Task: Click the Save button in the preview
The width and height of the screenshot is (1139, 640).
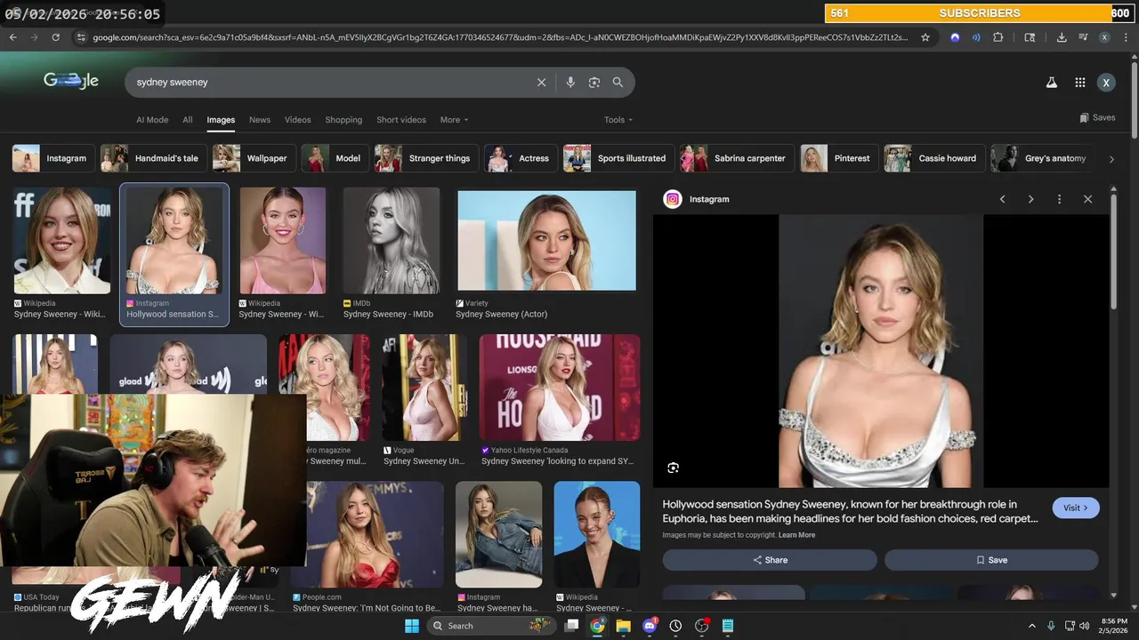Action: 991,560
